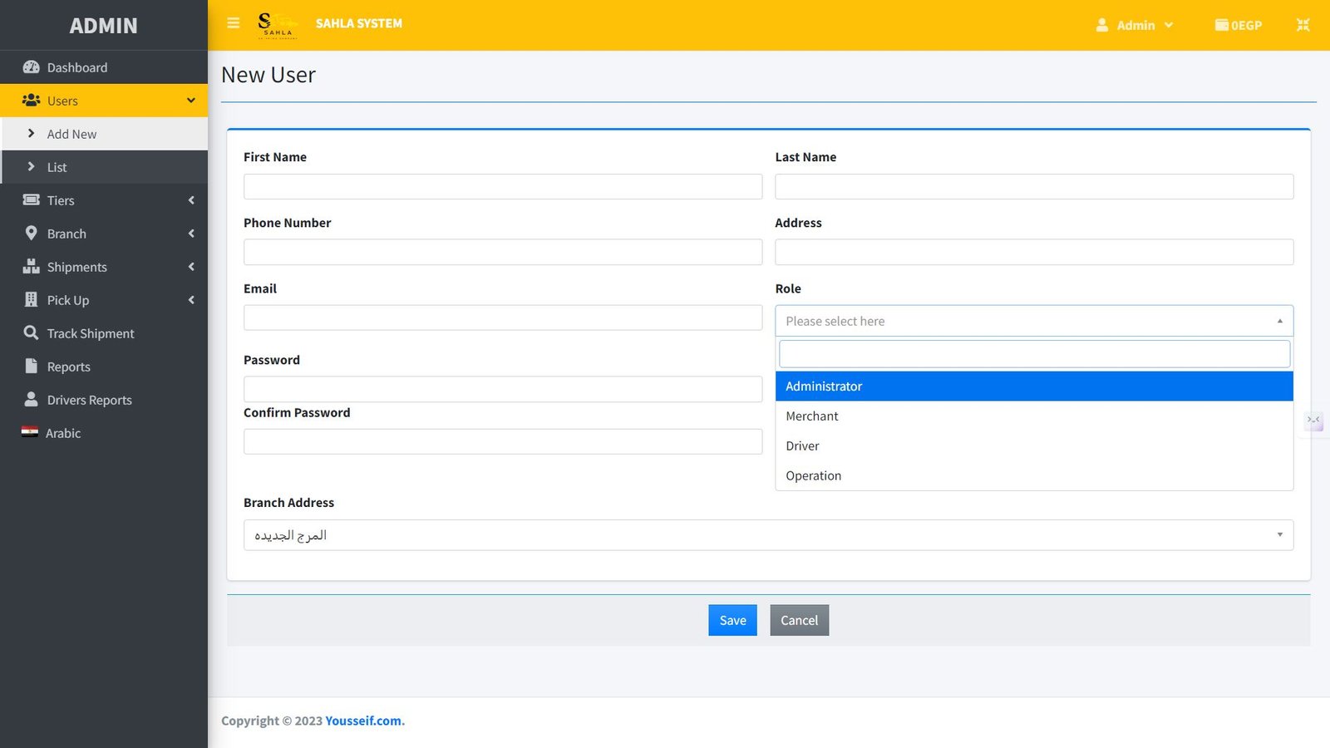Click the Save button

click(x=732, y=620)
